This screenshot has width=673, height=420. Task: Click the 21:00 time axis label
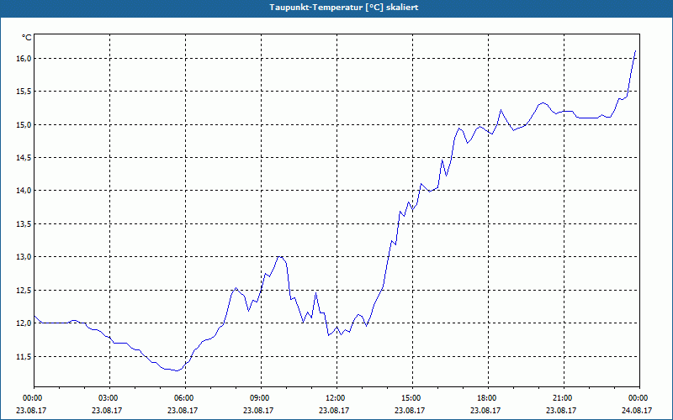pos(564,397)
